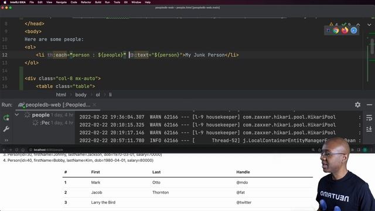375x211 pixels.
Task: Click the 'Last' table column header
Action: [156, 172]
